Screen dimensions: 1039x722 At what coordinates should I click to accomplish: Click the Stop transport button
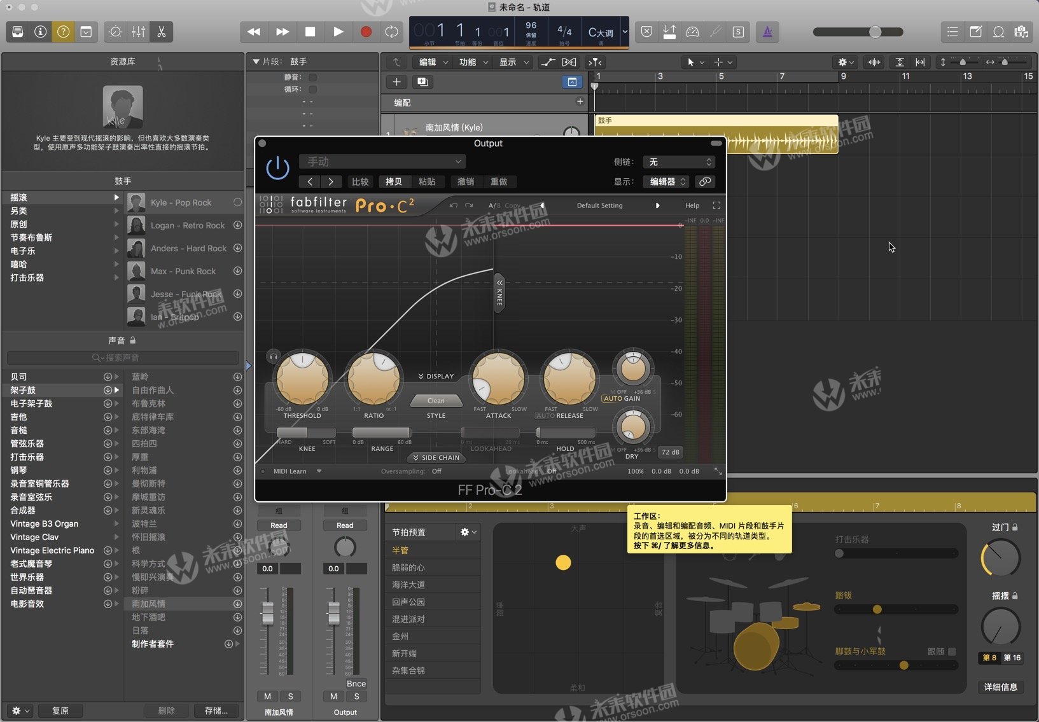coord(310,32)
